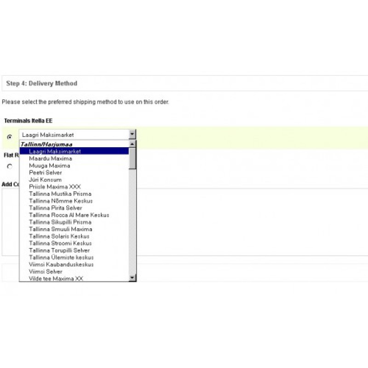
Task: Pick Viimsi Selver terminal
Action: point(74,271)
